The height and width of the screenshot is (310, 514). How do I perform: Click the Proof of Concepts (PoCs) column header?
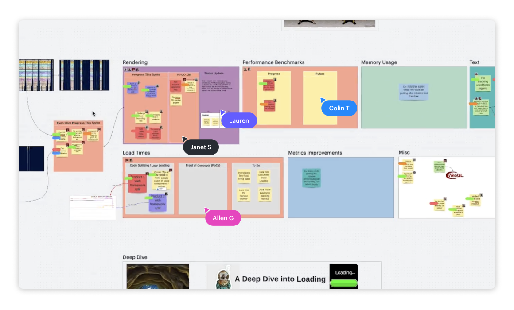coord(202,165)
